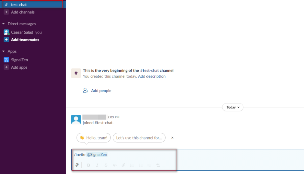Image resolution: width=304 pixels, height=174 pixels.
Task: Open the #test-chat channel link in intro
Action: [149, 70]
